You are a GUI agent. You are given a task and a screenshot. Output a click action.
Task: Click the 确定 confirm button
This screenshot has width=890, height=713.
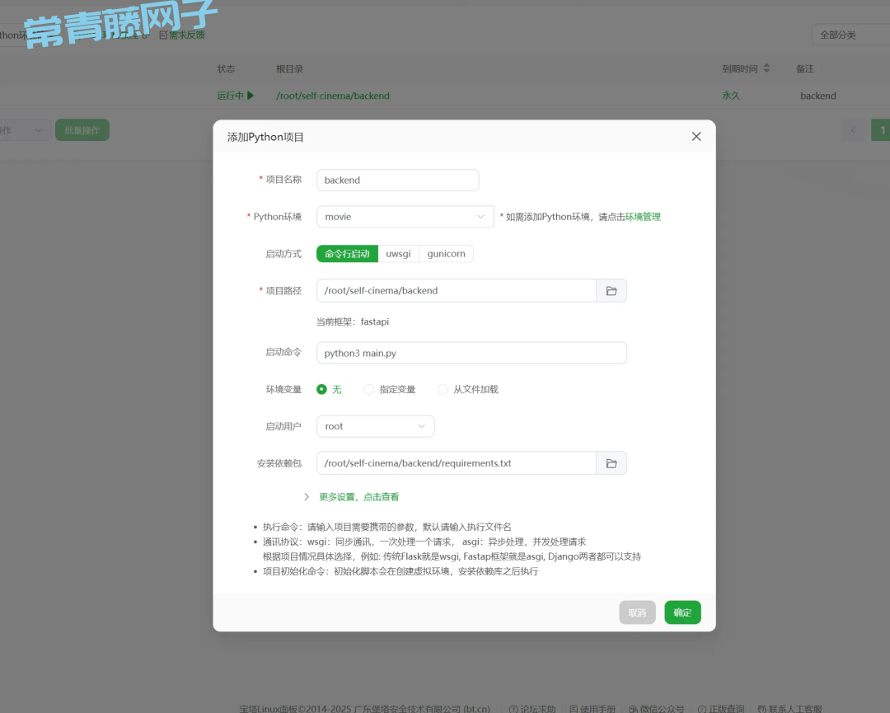(x=682, y=612)
